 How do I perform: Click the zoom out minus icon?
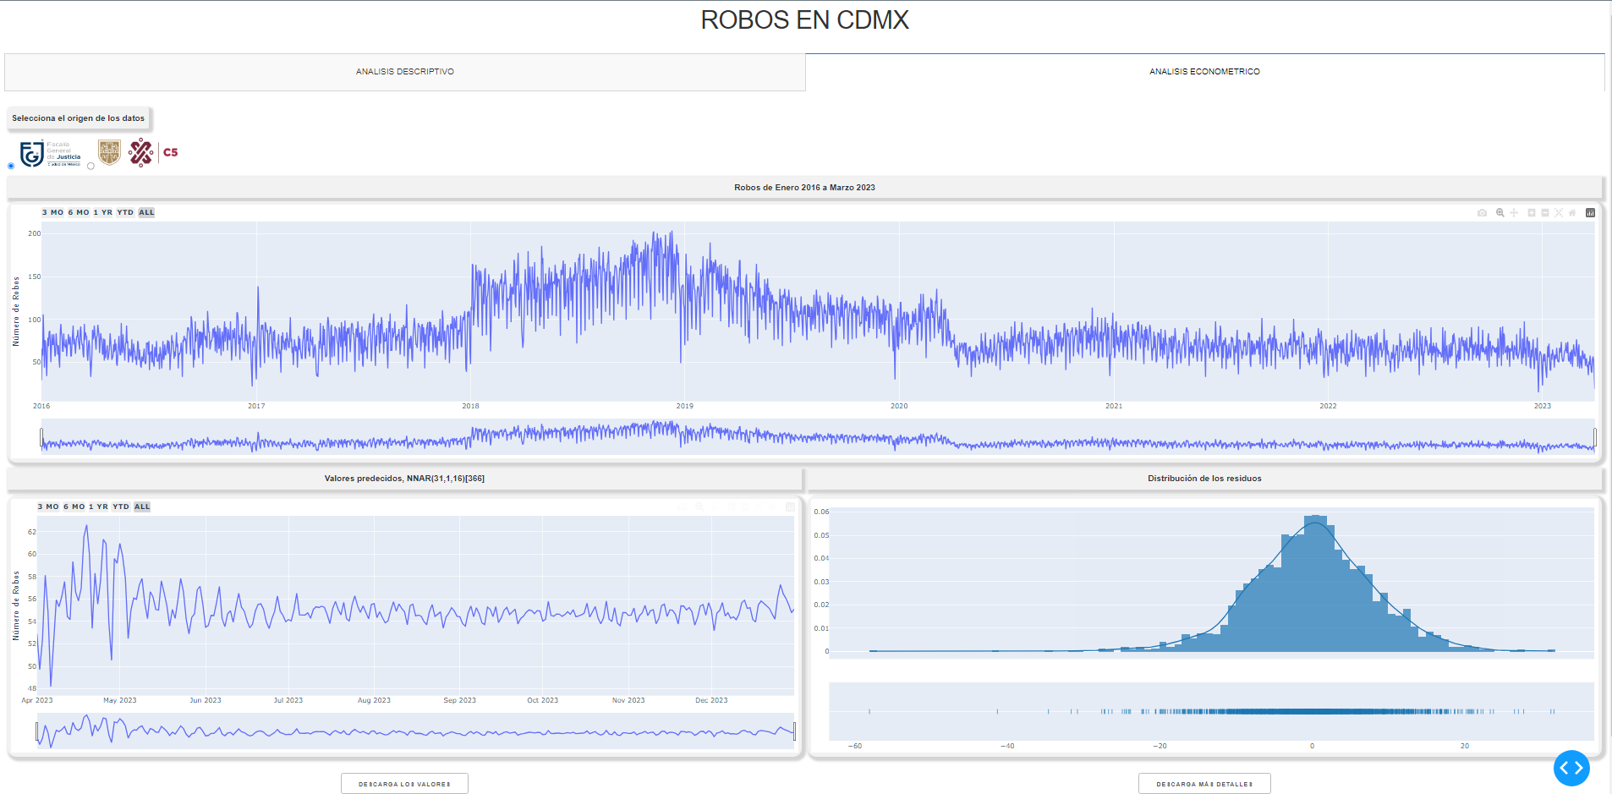[1545, 213]
